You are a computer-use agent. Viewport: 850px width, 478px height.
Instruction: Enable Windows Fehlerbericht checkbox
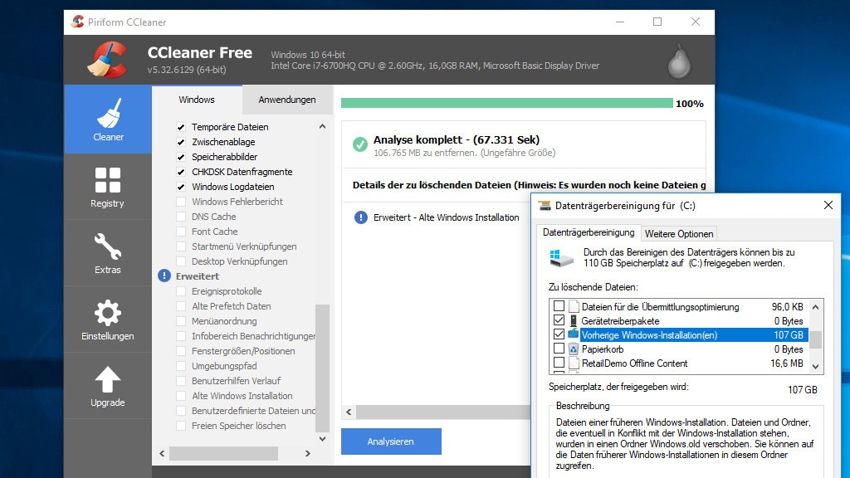pyautogui.click(x=181, y=202)
